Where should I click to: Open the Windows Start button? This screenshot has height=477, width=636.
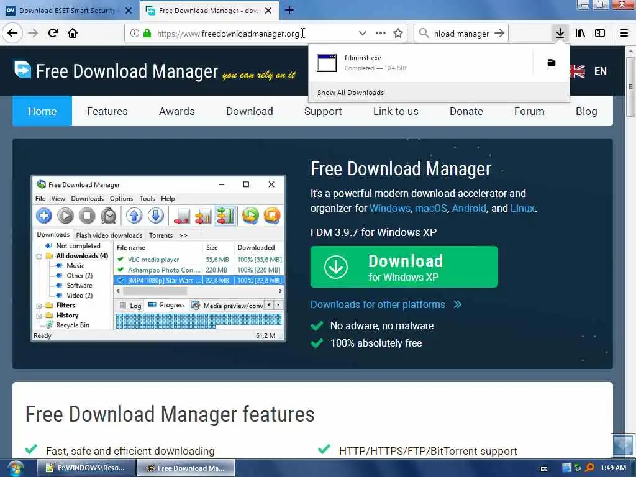[x=15, y=468]
